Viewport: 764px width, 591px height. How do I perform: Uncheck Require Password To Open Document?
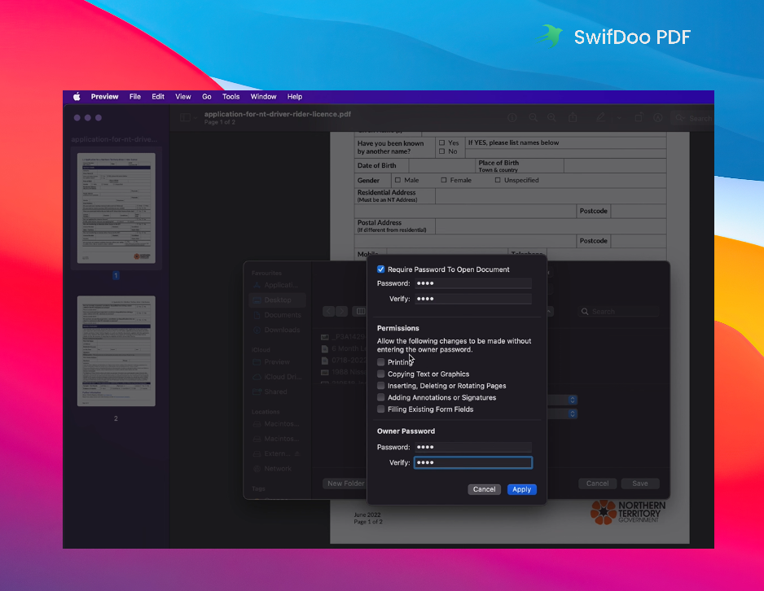tap(381, 269)
